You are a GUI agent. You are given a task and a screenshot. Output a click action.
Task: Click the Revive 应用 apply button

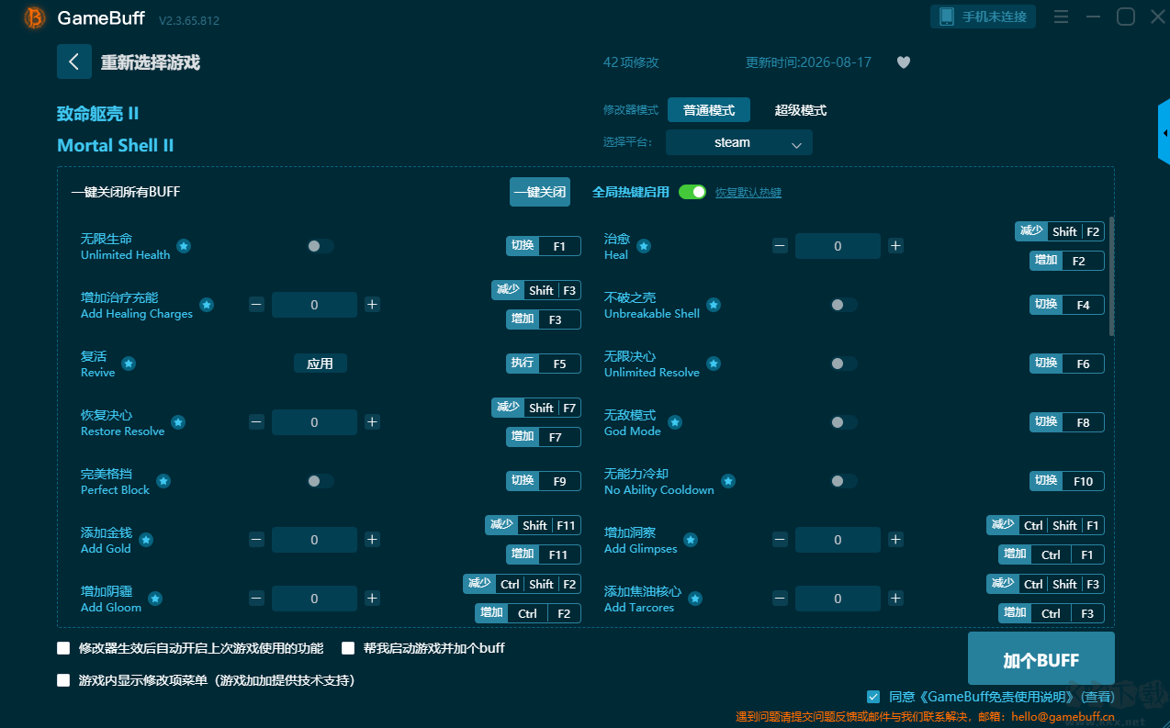point(321,364)
